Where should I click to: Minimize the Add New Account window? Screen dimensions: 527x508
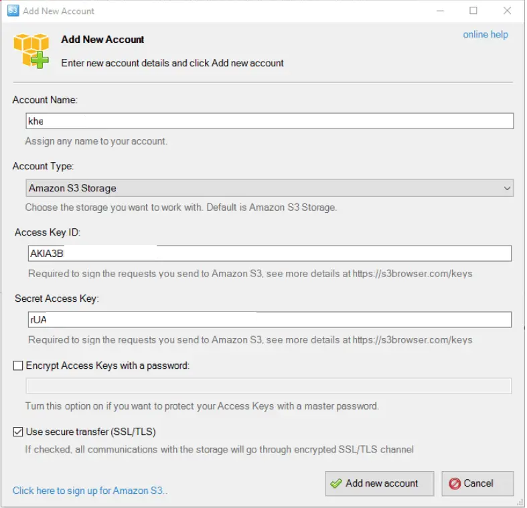pos(441,11)
